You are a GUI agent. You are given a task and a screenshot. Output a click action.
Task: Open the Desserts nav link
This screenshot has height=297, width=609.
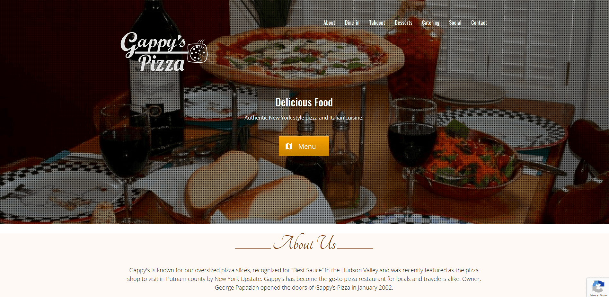pos(403,23)
